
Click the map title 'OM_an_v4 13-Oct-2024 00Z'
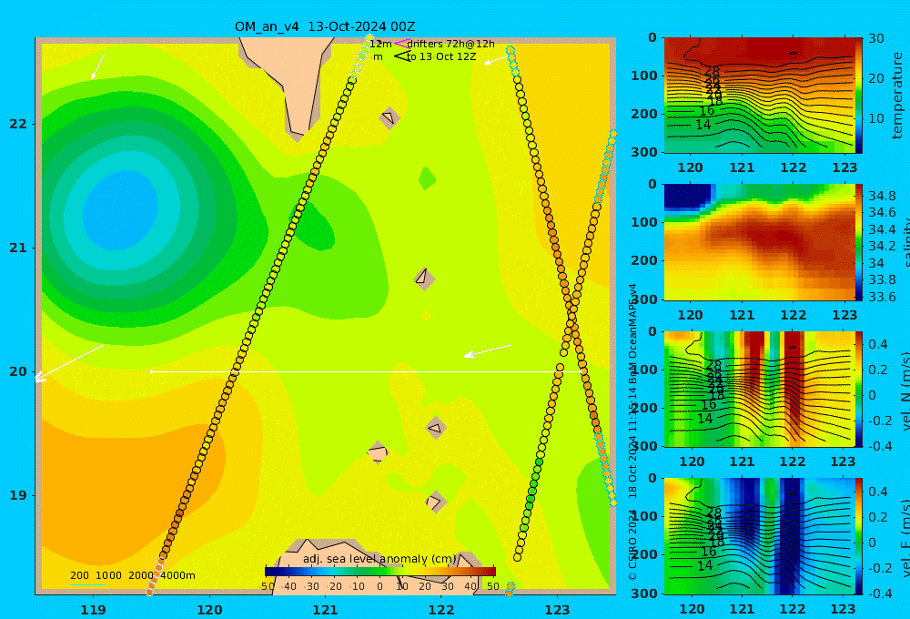(x=325, y=26)
